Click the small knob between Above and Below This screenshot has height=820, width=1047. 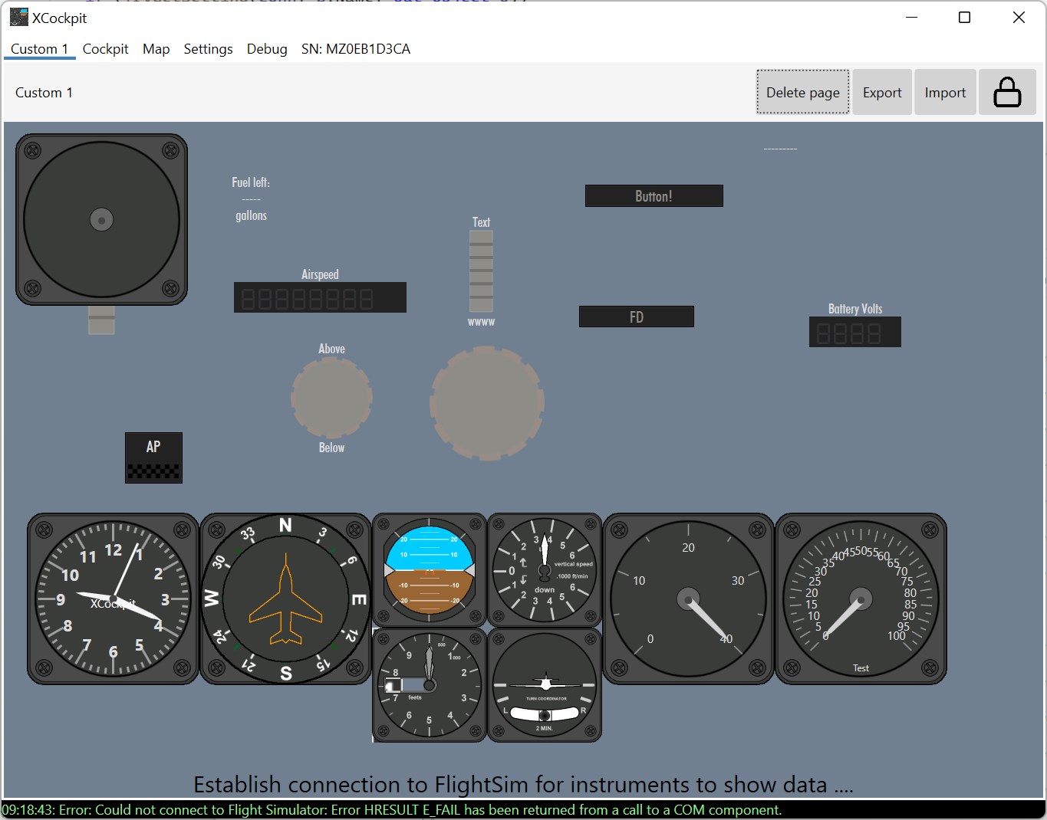[331, 398]
